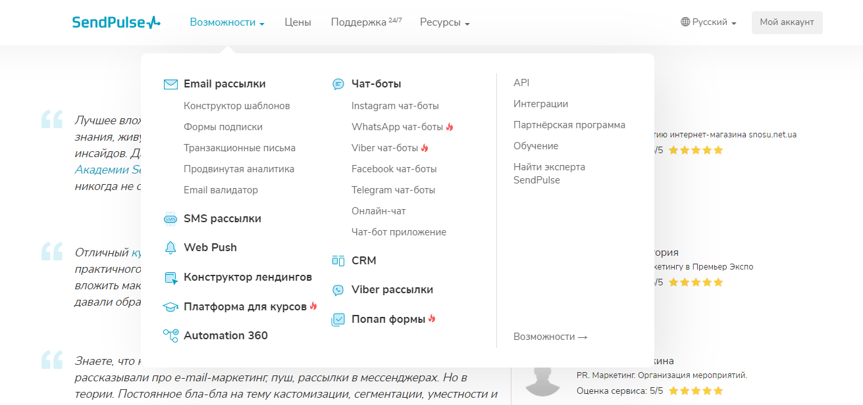The image size is (863, 405).
Task: Click the Конструктор лендингов icon
Action: point(170,277)
